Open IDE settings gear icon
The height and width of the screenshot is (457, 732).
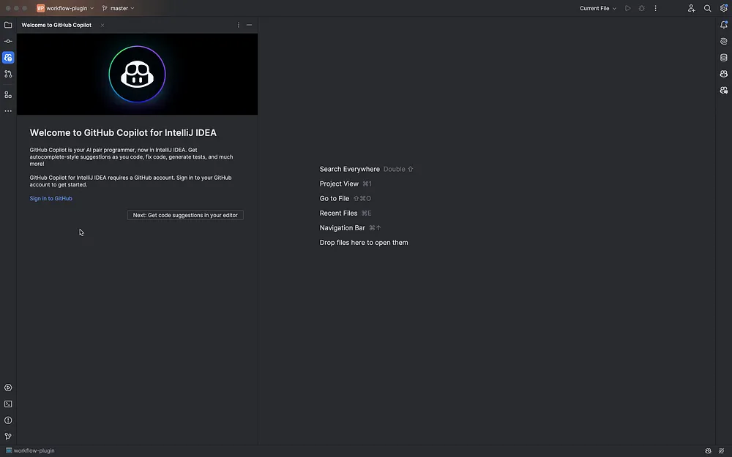[x=724, y=8]
